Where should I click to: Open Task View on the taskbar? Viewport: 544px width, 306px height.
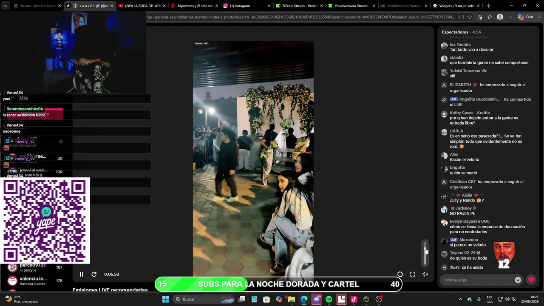click(x=242, y=299)
